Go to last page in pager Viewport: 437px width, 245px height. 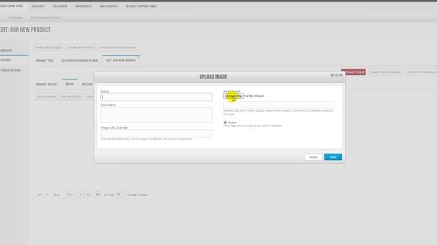88,195
